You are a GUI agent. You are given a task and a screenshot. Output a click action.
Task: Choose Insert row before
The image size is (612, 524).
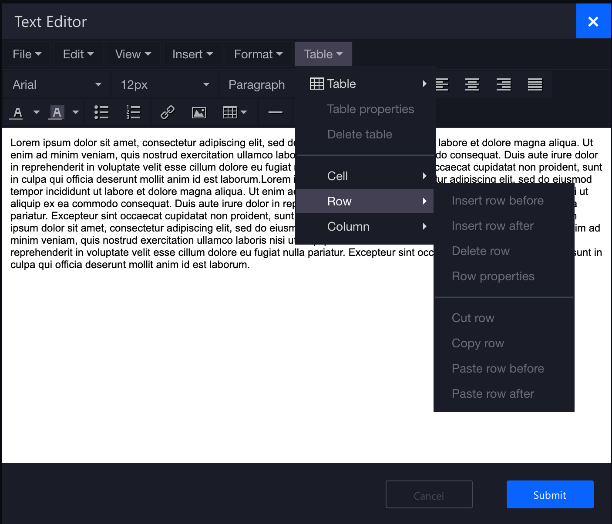[504, 200]
